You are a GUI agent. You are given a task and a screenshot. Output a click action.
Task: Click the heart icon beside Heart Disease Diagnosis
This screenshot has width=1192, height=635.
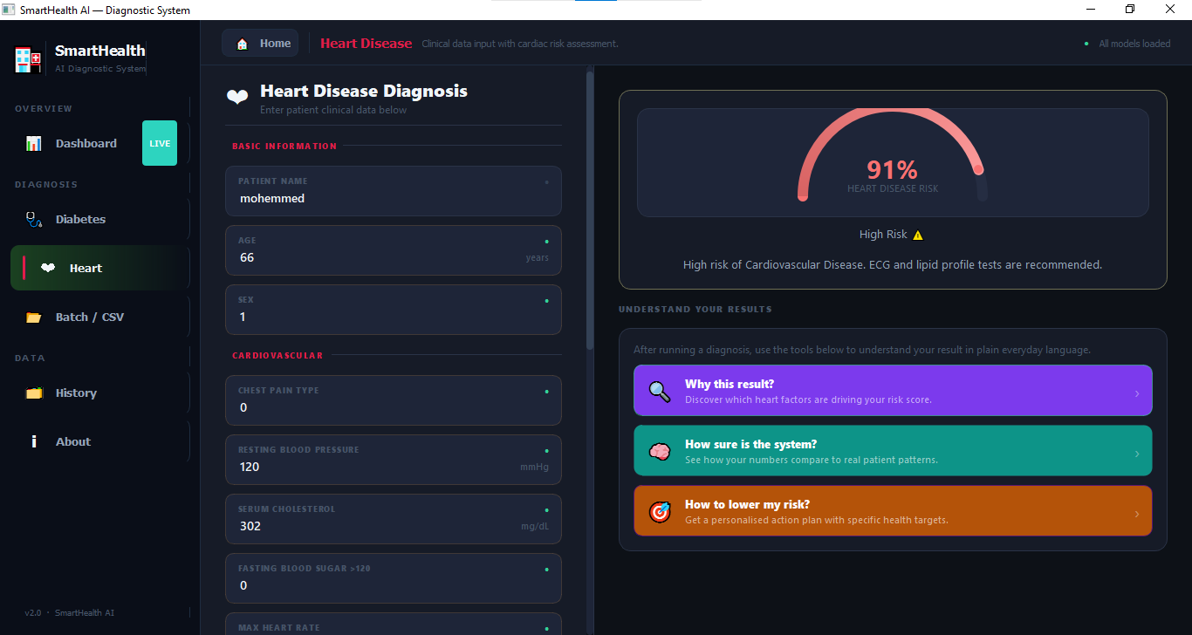pos(237,97)
